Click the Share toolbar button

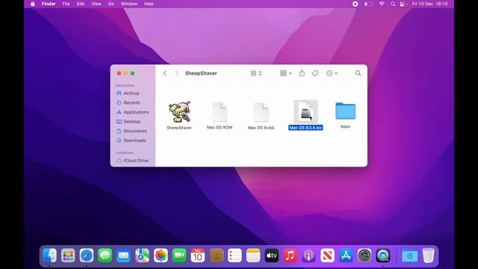[x=302, y=73]
